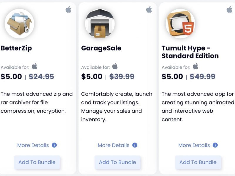This screenshot has height=176, width=235.
Task: Click the Apple logo on the Tumult Hype card
Action: pos(229,9)
